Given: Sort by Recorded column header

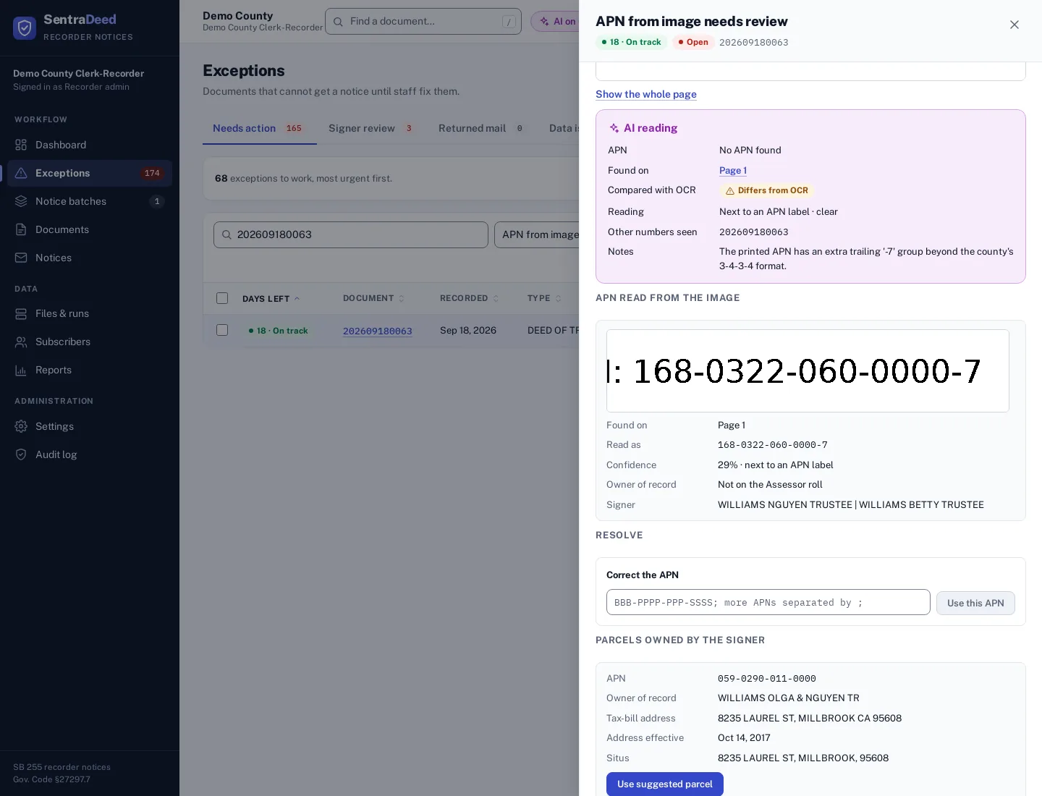Looking at the screenshot, I should point(469,298).
